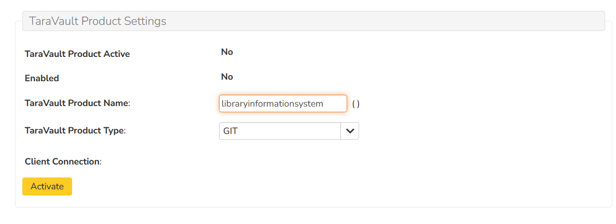Select the Enabled label text
Viewport: 616px width, 224px height.
(42, 79)
